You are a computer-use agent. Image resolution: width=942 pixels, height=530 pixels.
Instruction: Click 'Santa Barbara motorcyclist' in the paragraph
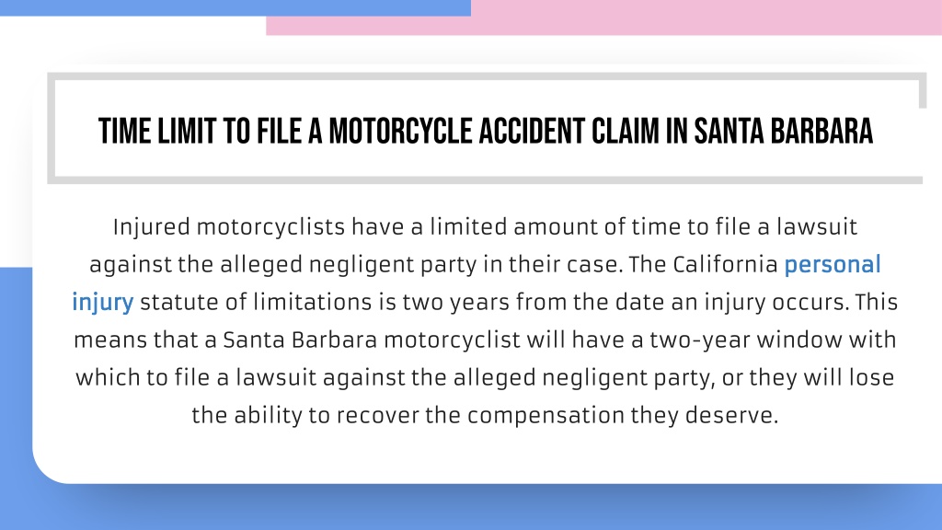372,340
